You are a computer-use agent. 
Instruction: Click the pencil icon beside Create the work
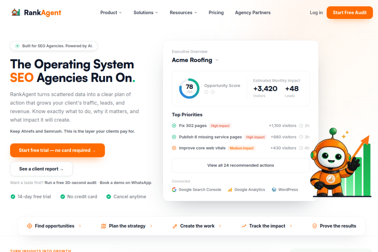coord(175,226)
